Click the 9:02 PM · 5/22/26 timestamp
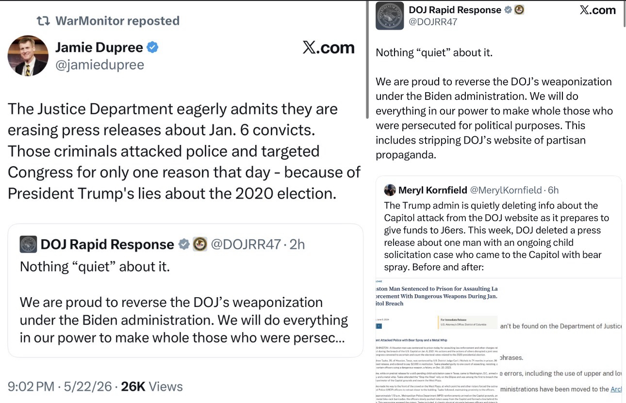Viewport: 626px width, 403px height. [61, 386]
